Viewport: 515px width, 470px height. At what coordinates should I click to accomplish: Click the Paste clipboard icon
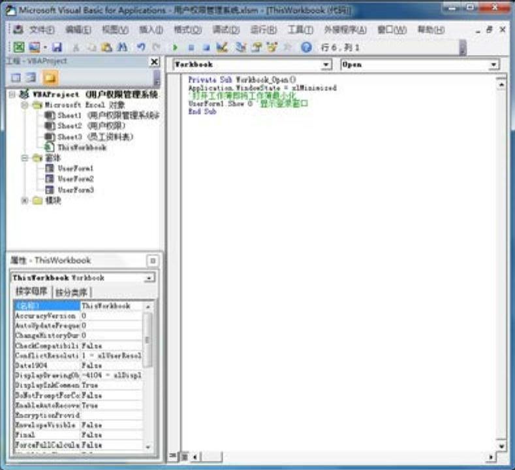[x=107, y=48]
